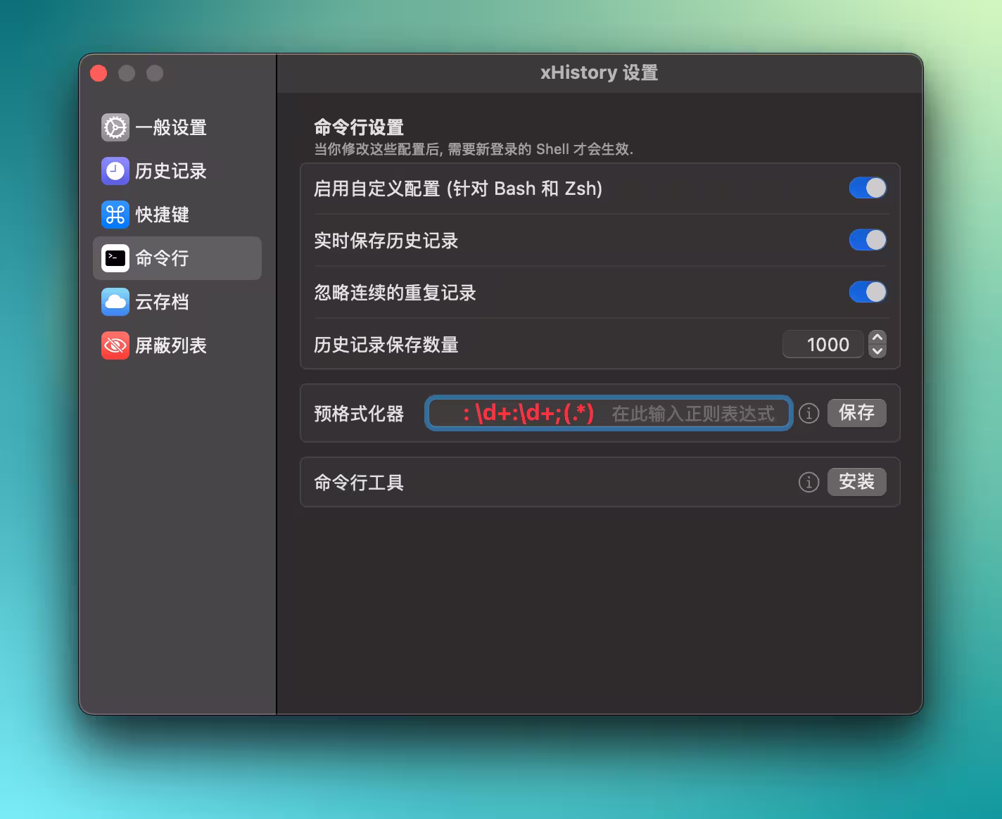Viewport: 1002px width, 819px height.
Task: Show info for 预格式化器 regex field
Action: pyautogui.click(x=808, y=413)
